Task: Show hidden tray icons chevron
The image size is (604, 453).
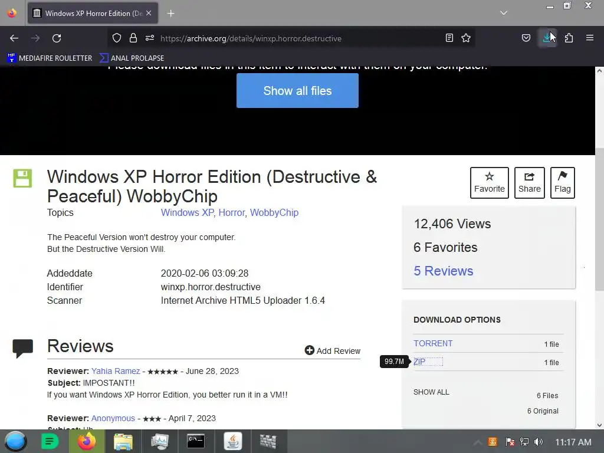Action: pyautogui.click(x=477, y=442)
